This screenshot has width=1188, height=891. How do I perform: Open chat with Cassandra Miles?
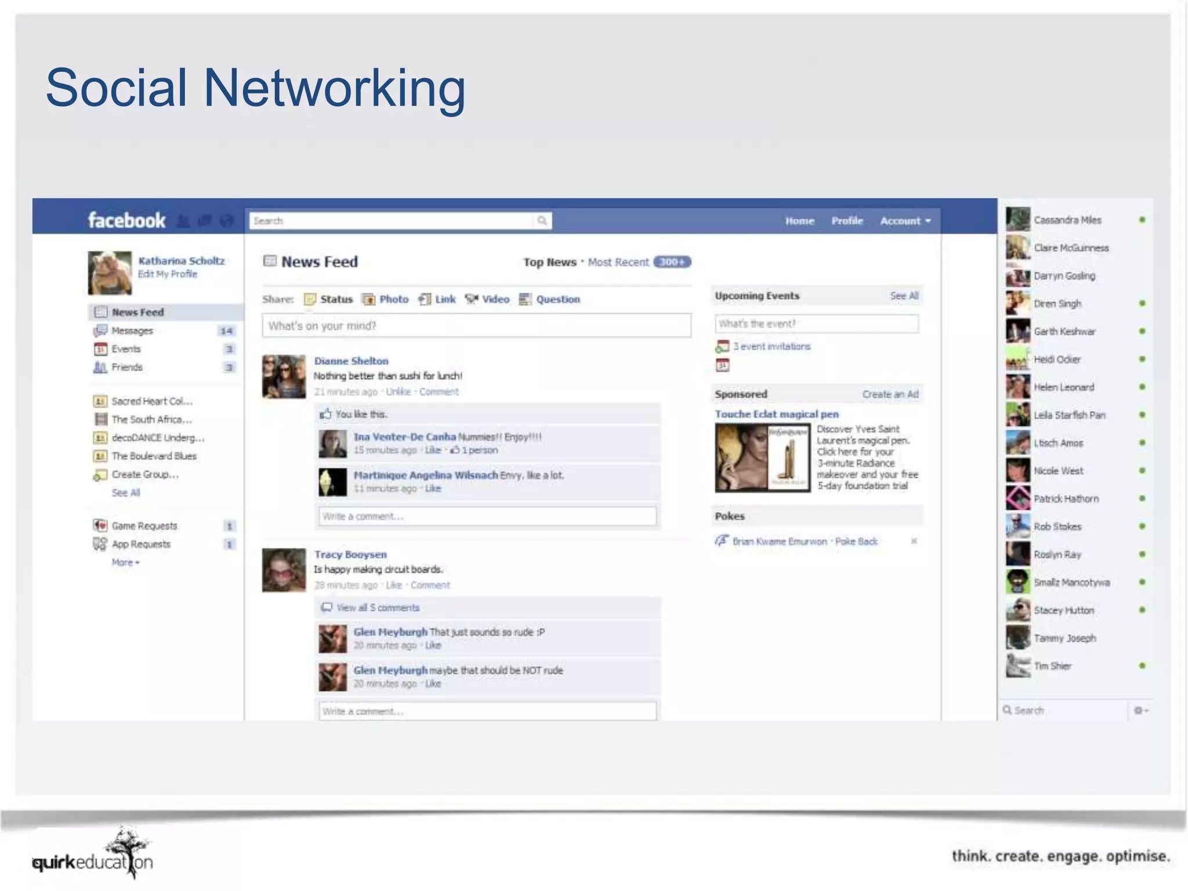coord(1077,220)
